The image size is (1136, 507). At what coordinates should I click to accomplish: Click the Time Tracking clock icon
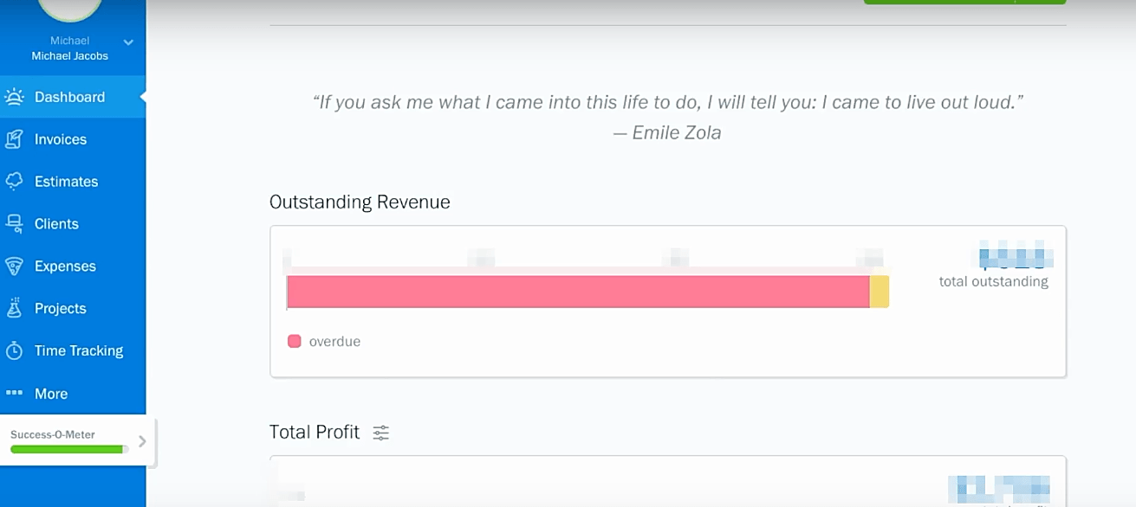point(15,350)
